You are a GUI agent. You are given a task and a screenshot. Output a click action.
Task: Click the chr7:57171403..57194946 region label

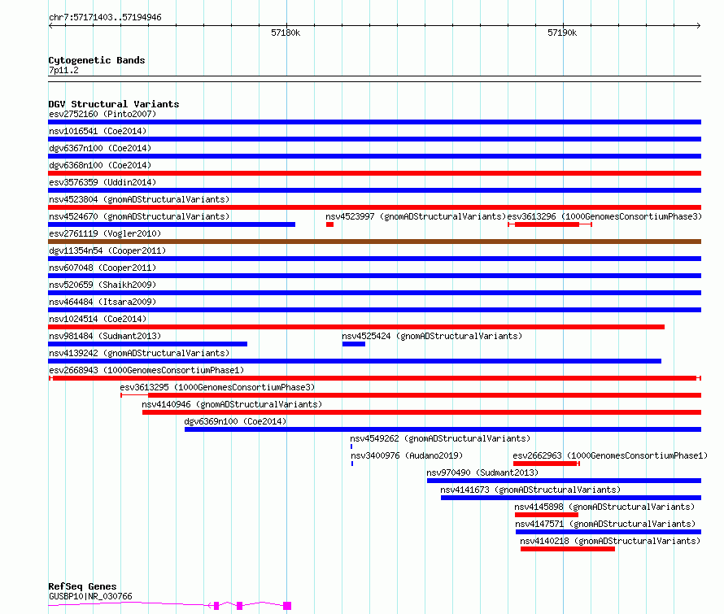coord(105,18)
